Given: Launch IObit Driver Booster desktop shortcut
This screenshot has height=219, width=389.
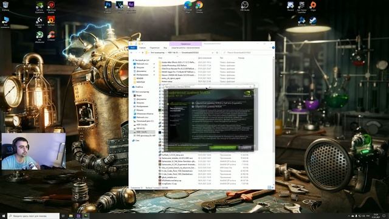Looking at the screenshot, I should [x=51, y=7].
